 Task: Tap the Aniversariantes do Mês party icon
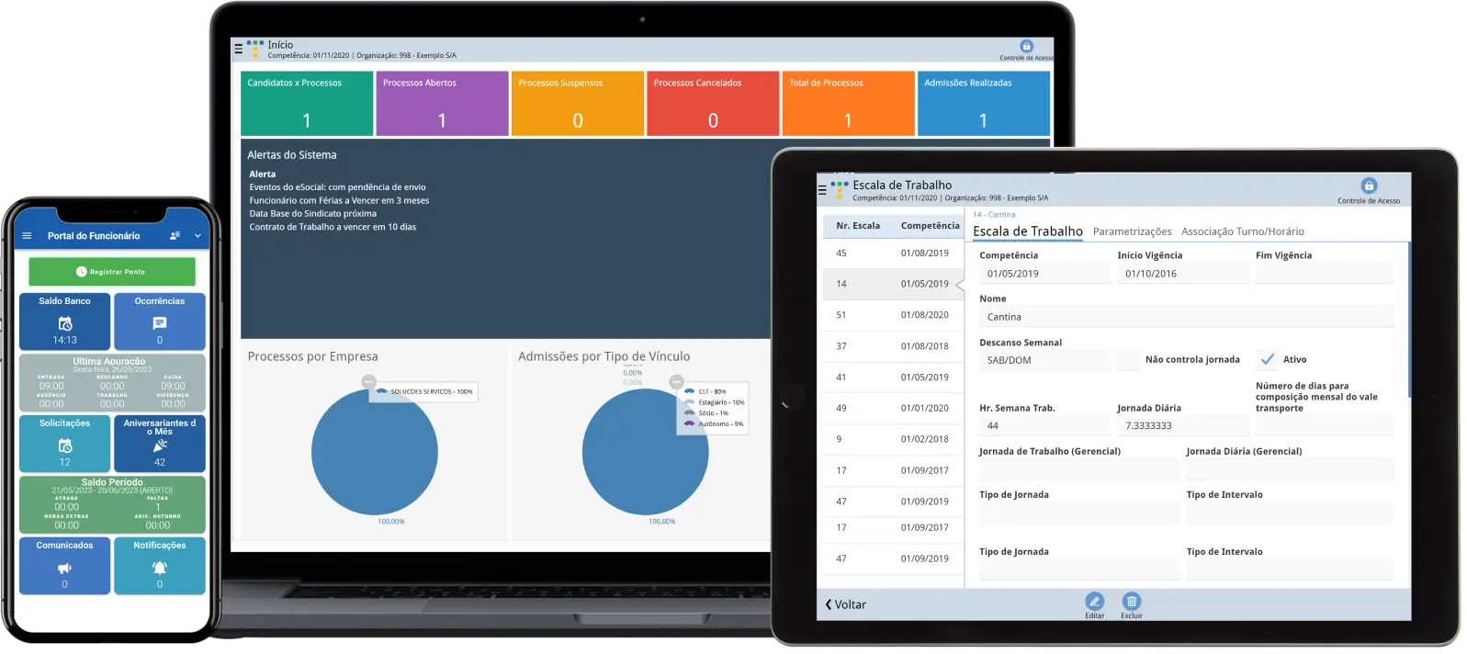click(x=160, y=445)
